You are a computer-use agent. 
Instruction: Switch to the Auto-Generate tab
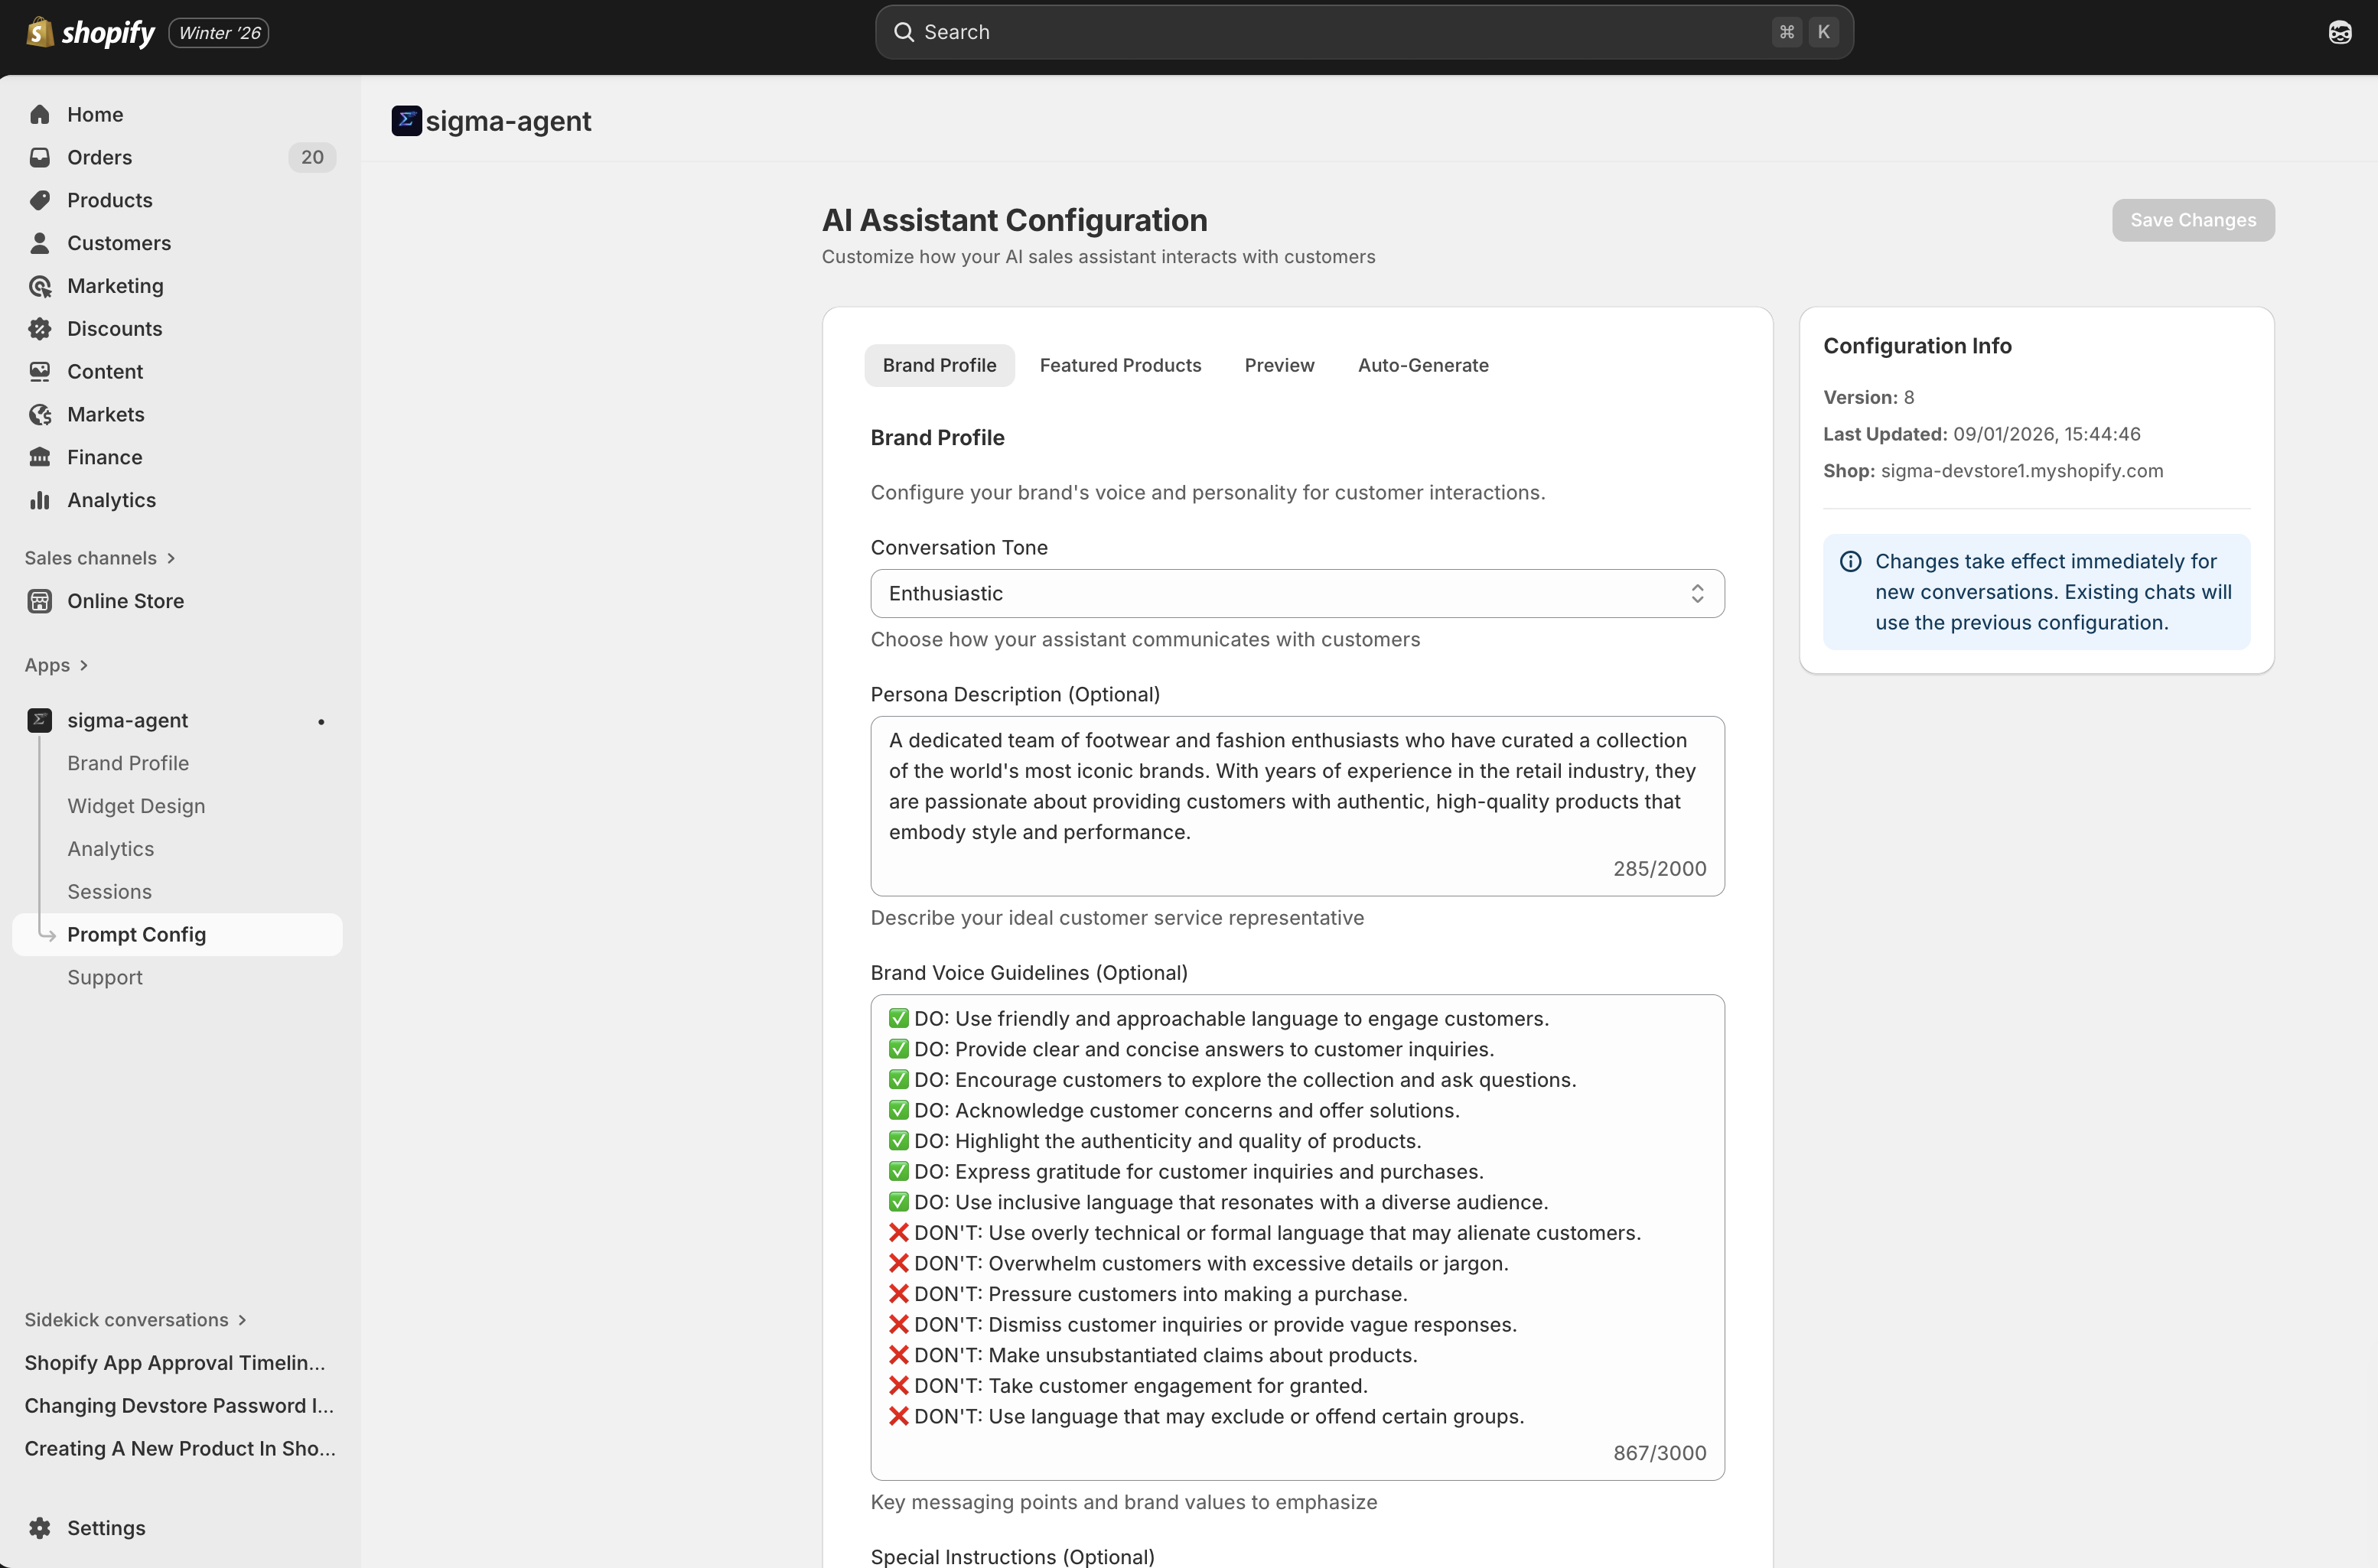[1422, 365]
